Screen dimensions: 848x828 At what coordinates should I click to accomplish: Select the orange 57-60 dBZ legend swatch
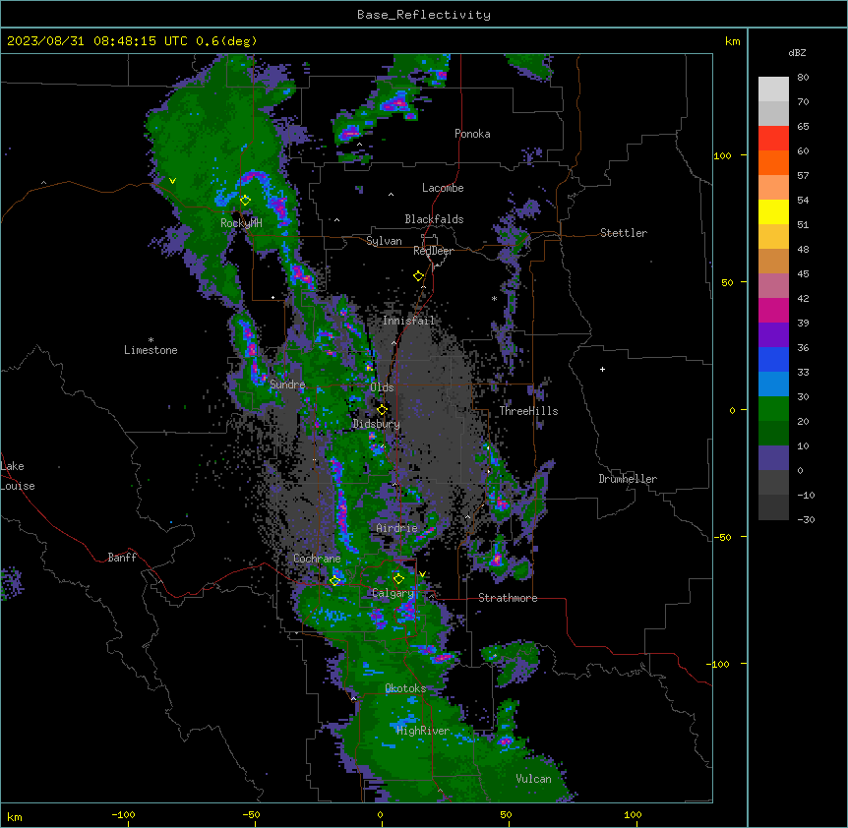(773, 162)
